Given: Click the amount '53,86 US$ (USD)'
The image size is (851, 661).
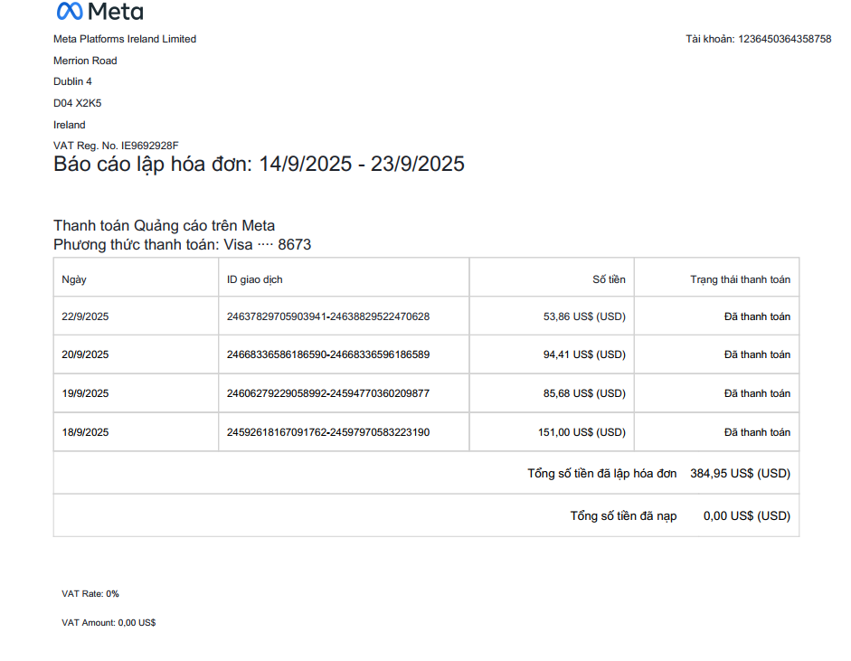Looking at the screenshot, I should click(x=584, y=316).
